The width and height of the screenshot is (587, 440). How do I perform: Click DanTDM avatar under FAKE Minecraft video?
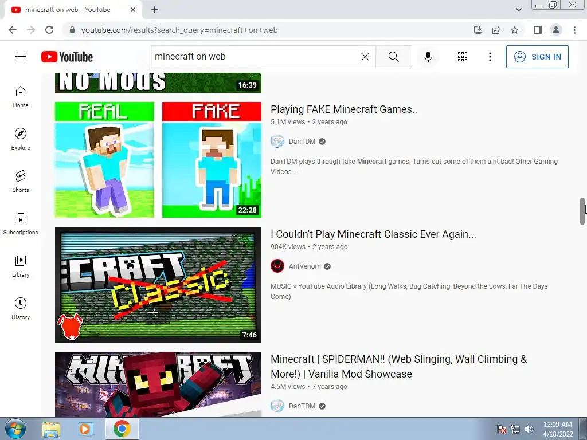(277, 142)
